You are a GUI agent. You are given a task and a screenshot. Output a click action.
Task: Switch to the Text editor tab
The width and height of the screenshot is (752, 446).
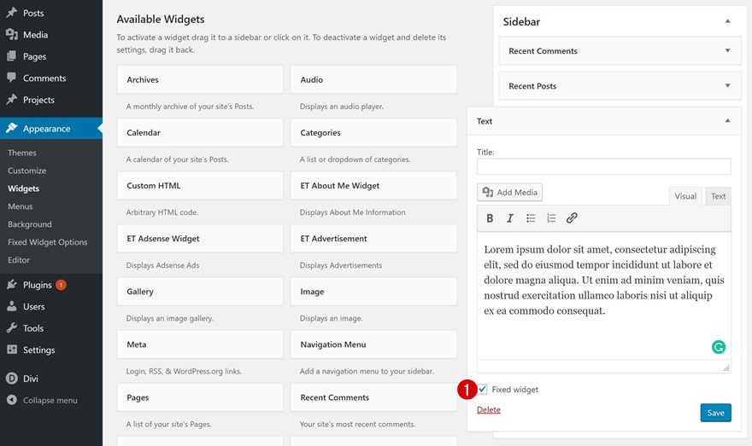tap(718, 196)
